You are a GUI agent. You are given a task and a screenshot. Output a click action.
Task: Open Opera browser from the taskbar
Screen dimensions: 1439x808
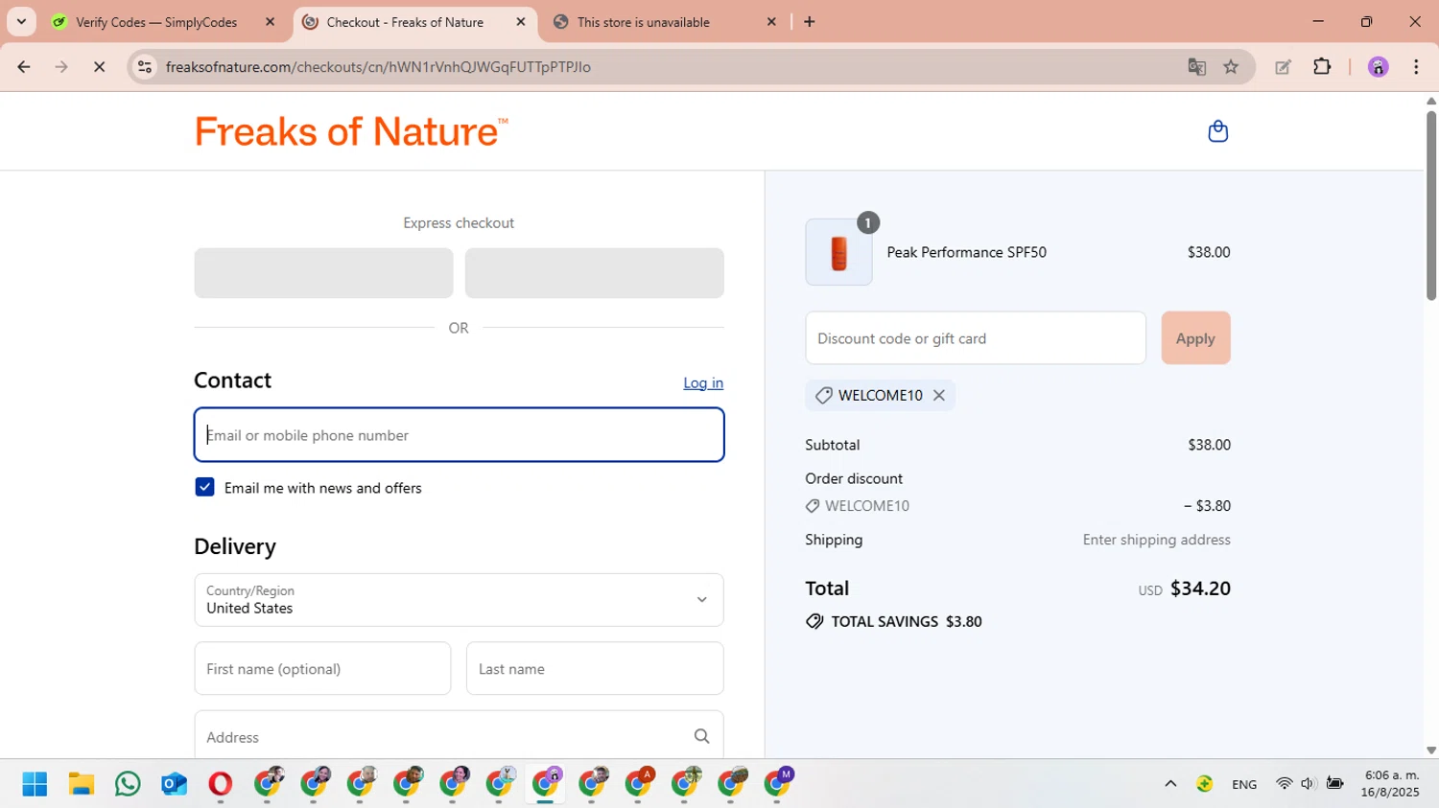click(220, 784)
